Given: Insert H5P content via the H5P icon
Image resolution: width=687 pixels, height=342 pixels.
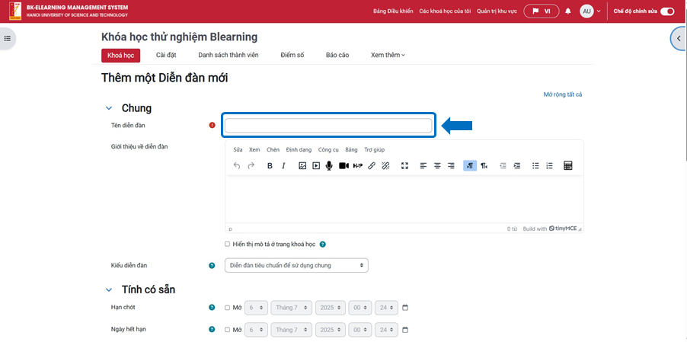Looking at the screenshot, I should coord(357,165).
